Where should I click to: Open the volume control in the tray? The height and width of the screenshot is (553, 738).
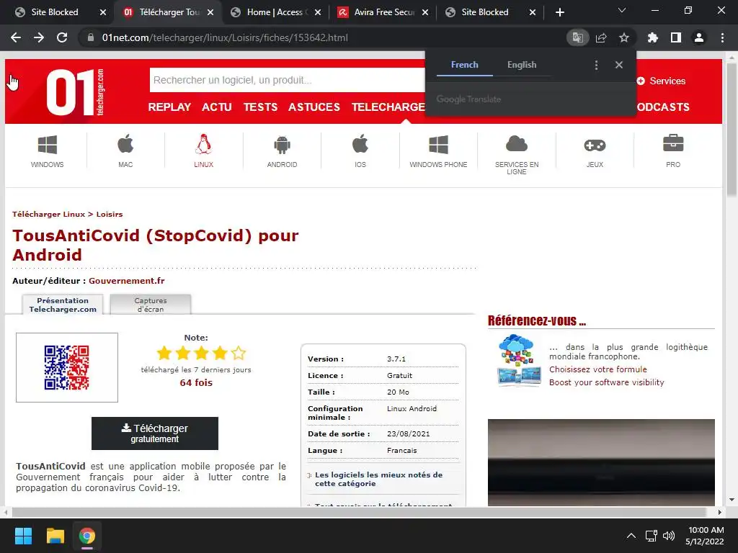click(668, 536)
